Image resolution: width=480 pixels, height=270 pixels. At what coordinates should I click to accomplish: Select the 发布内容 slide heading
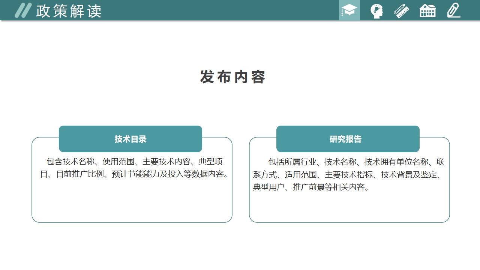[232, 77]
